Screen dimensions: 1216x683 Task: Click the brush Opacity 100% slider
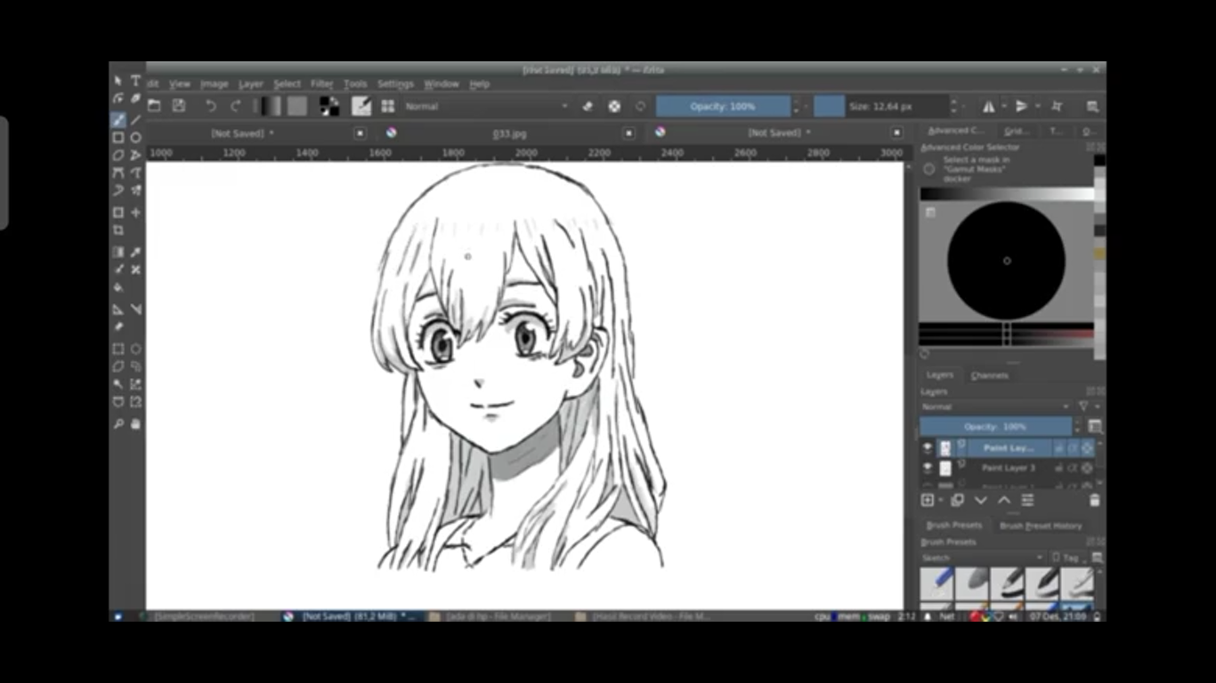click(722, 107)
